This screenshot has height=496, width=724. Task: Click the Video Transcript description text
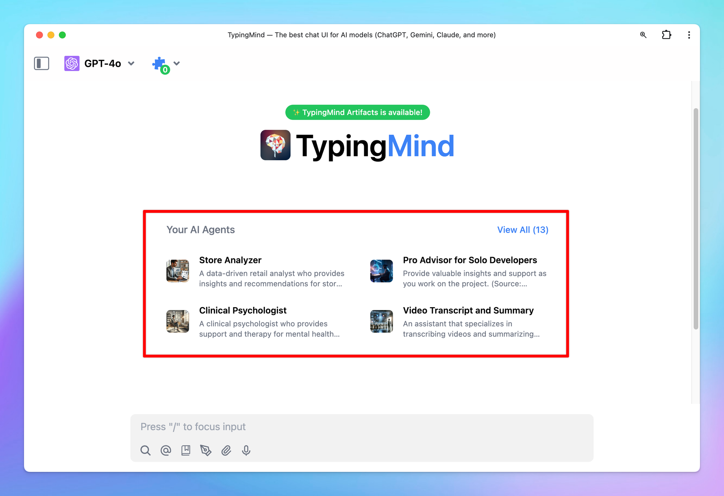[471, 329]
